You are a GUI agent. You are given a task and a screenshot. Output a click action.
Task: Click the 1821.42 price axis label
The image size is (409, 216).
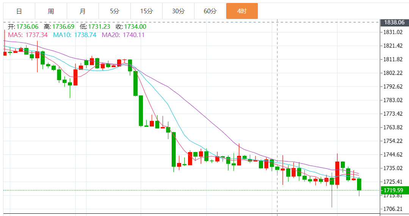[393, 46]
